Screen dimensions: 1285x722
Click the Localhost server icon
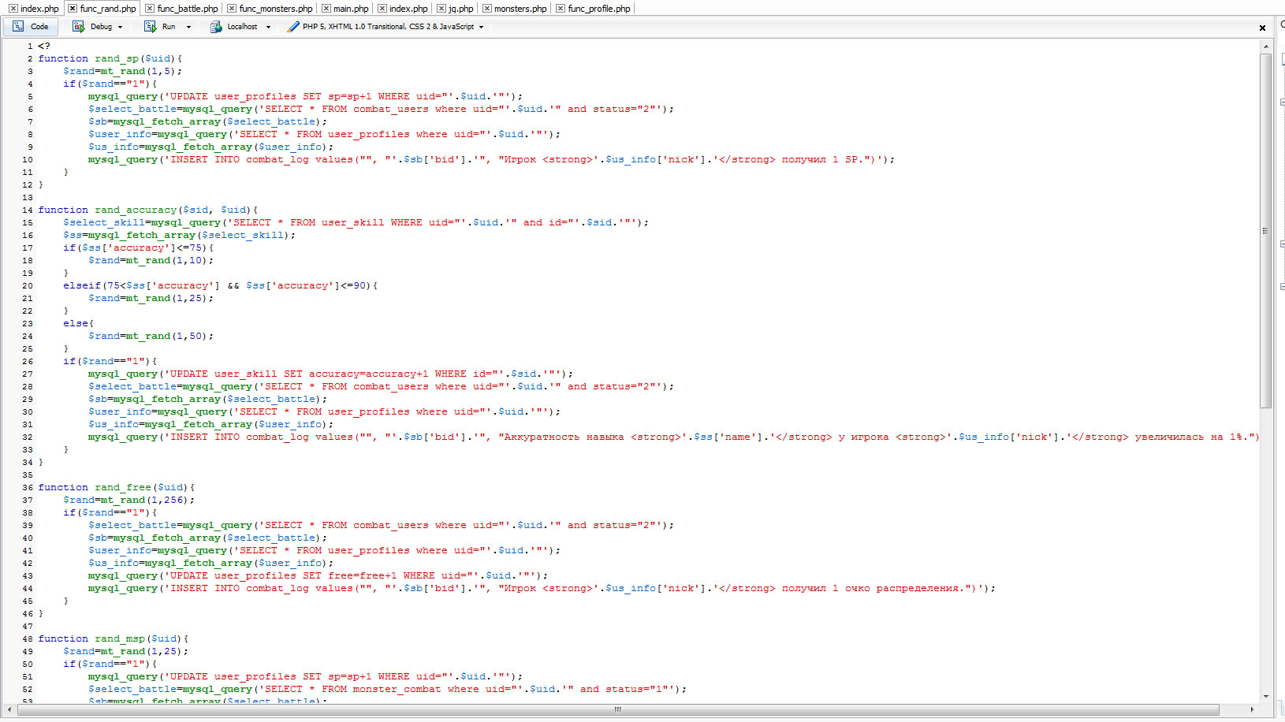coord(216,26)
